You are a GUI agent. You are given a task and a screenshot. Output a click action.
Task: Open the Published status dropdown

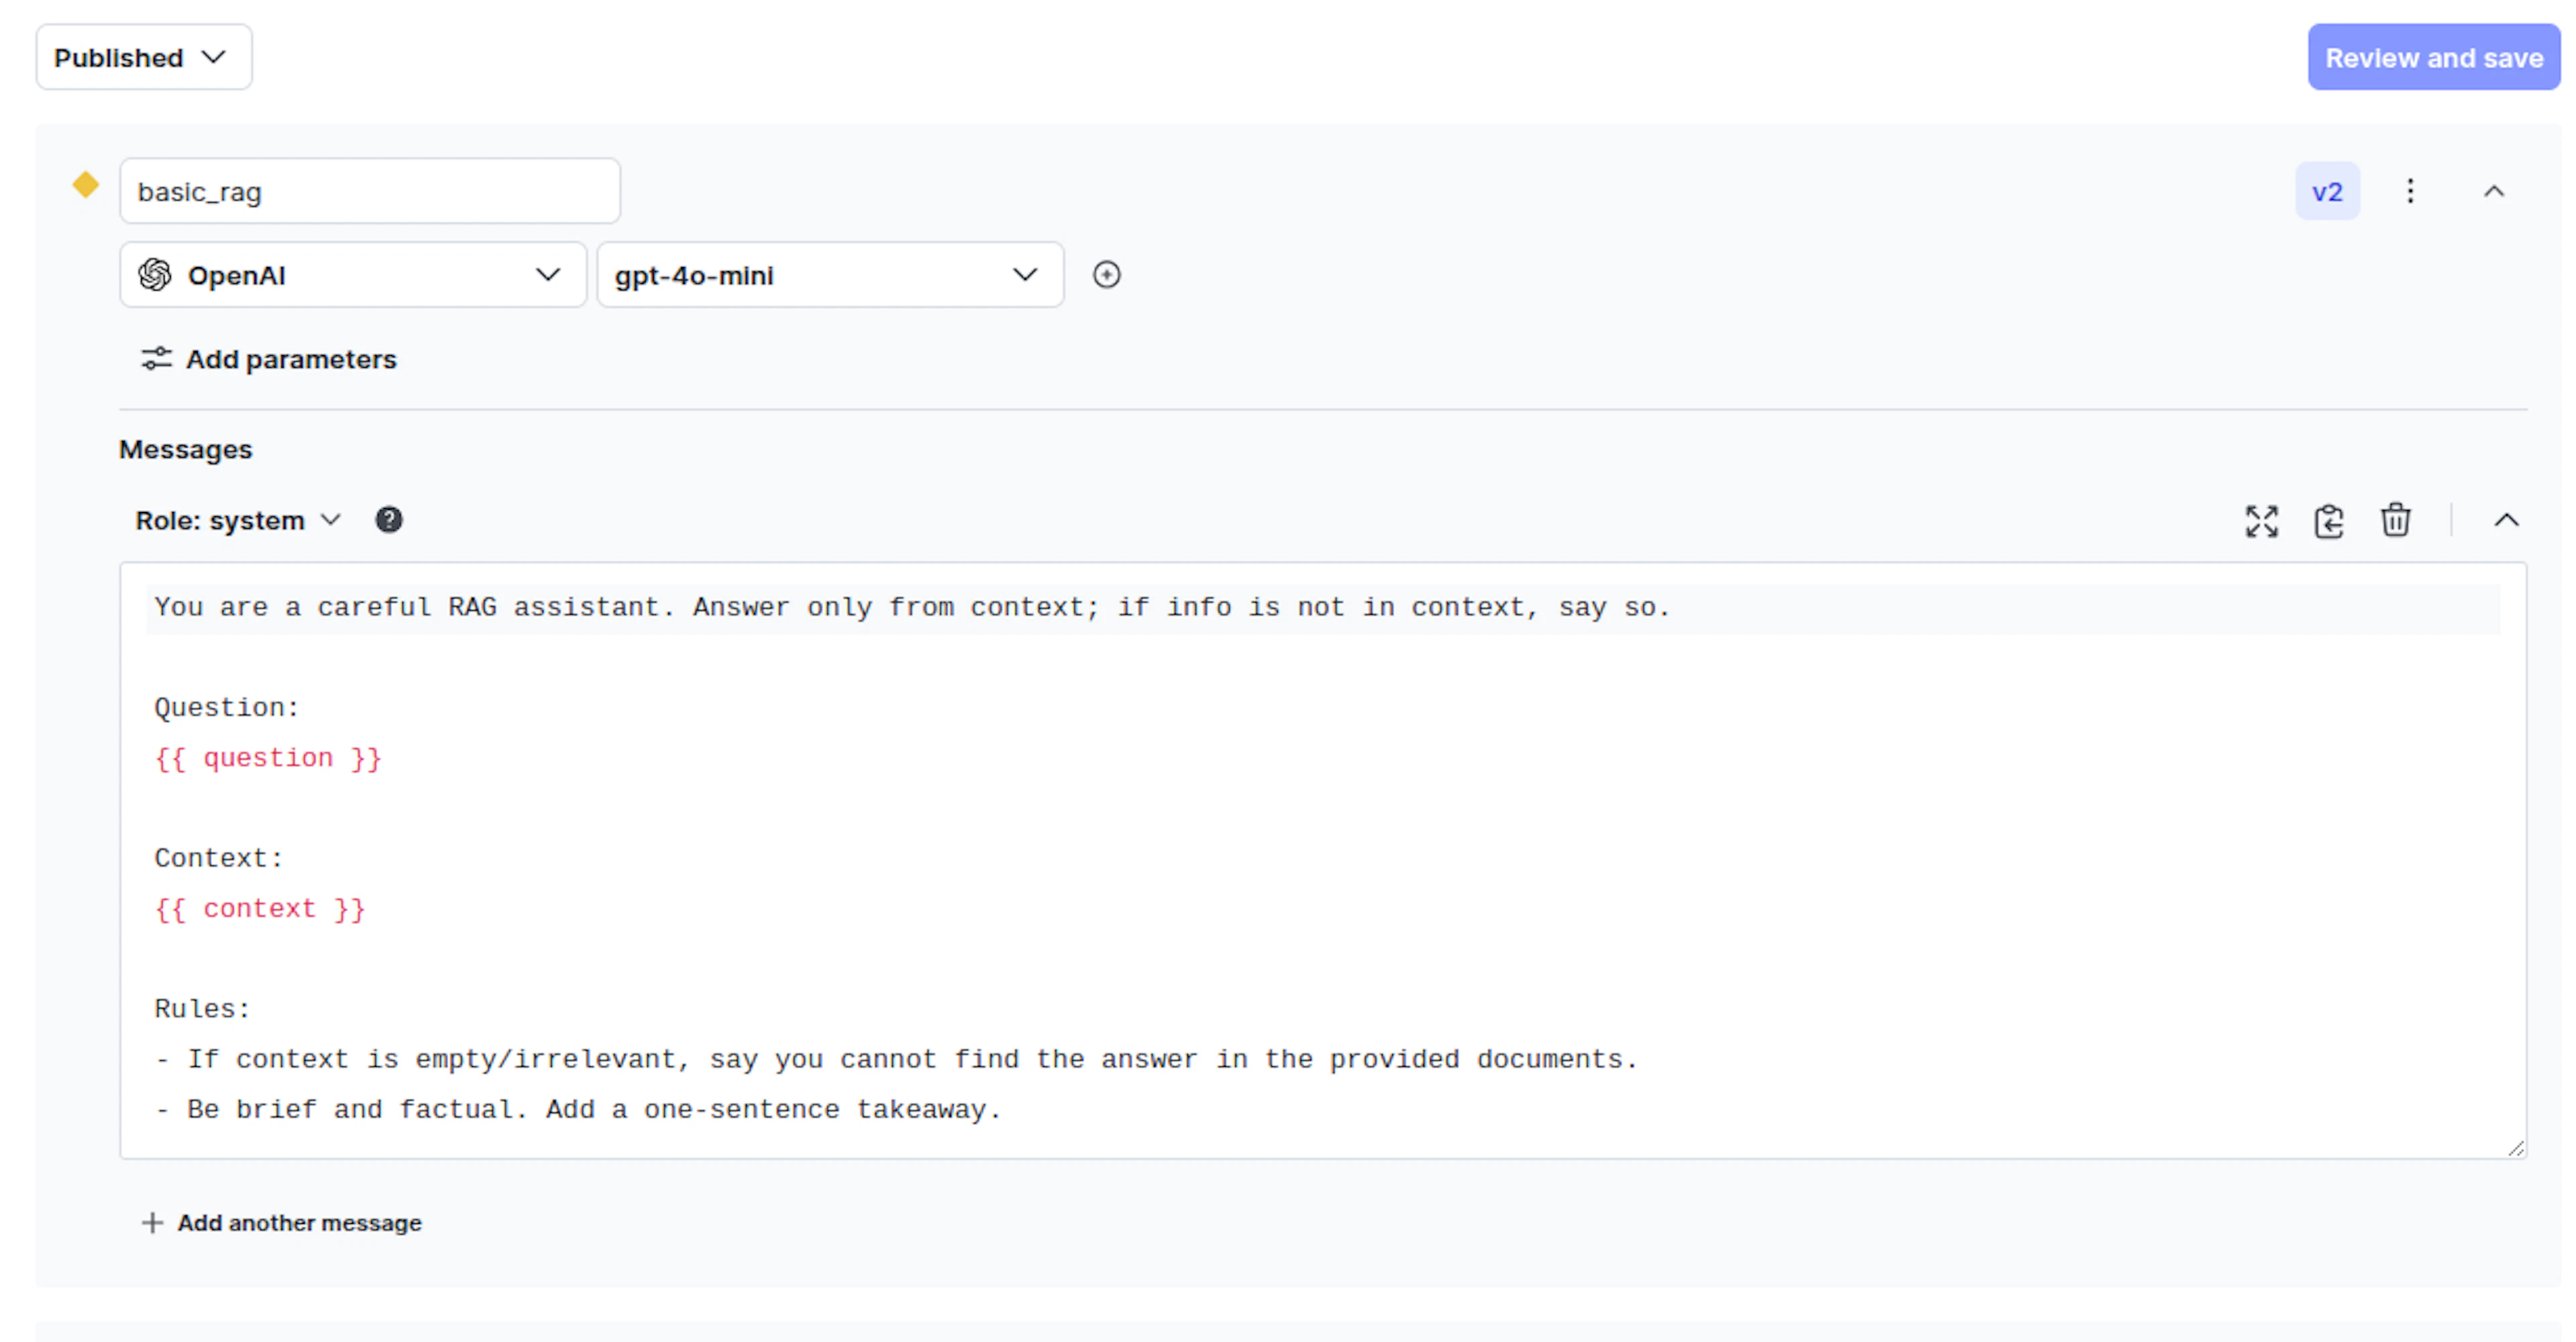tap(144, 58)
